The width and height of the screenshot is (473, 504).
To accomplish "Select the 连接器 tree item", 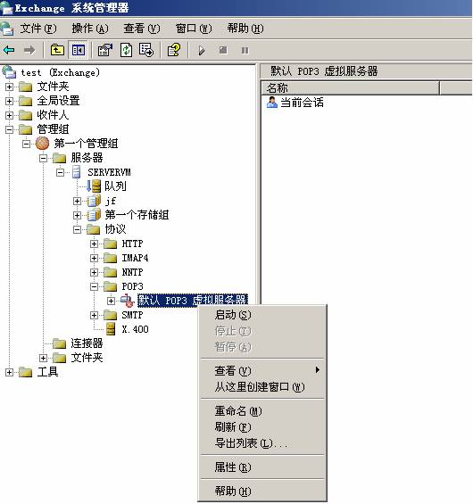I will click(x=87, y=343).
